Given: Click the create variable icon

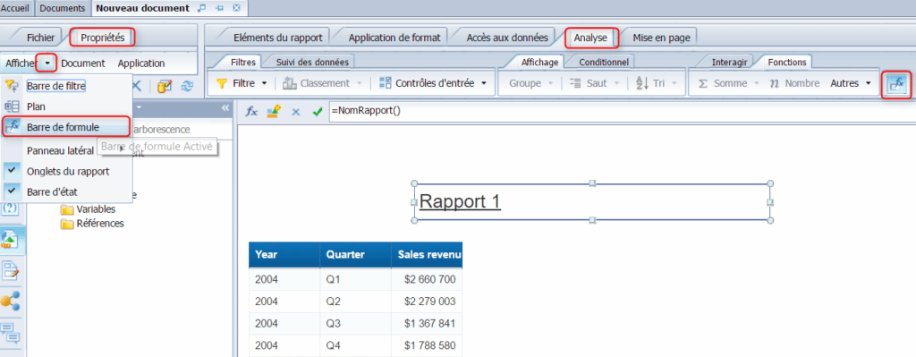Looking at the screenshot, I should click(273, 111).
